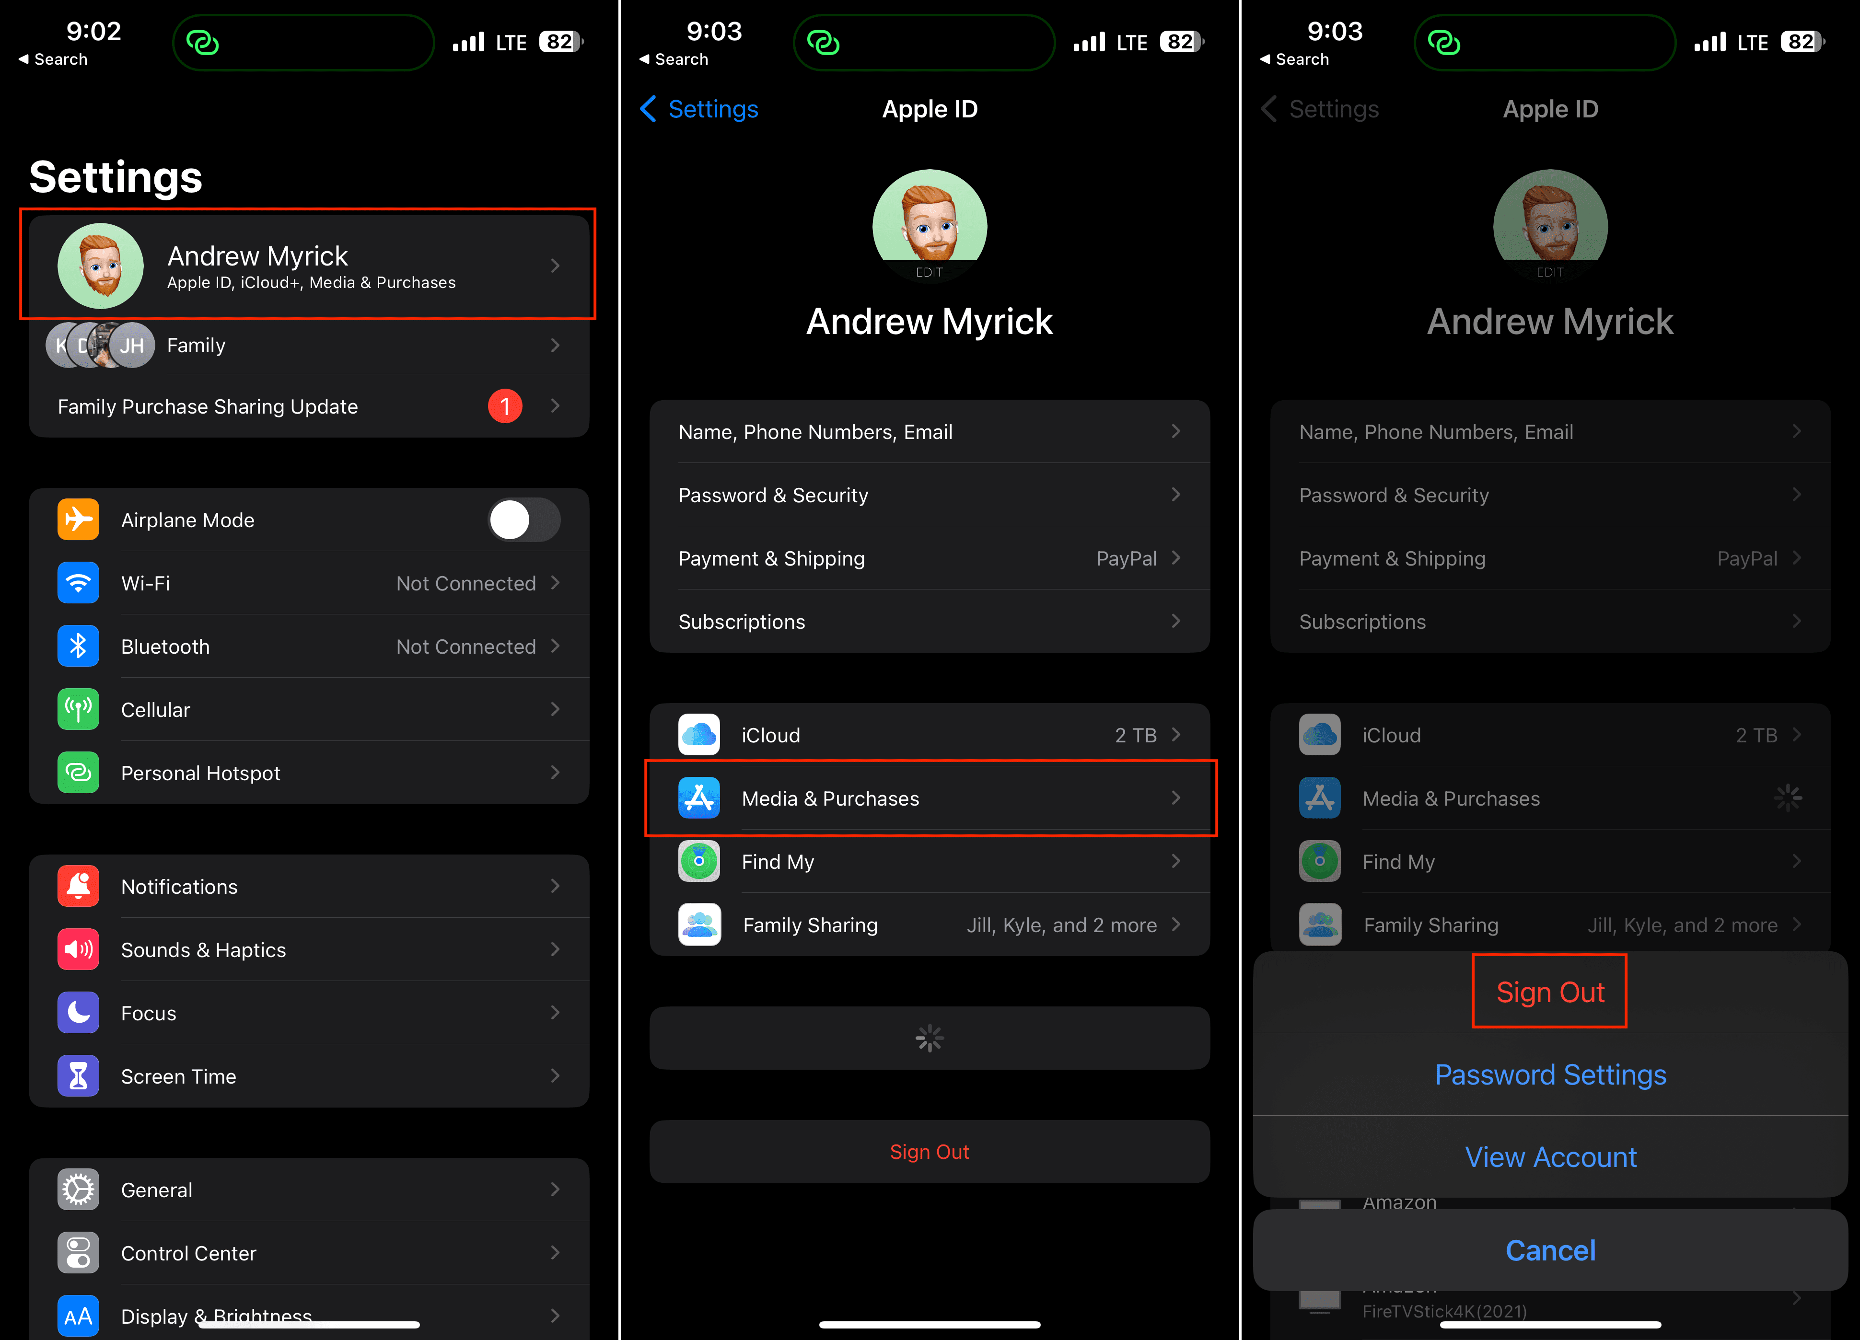Tap EDIT under the middle screen avatar

(929, 272)
